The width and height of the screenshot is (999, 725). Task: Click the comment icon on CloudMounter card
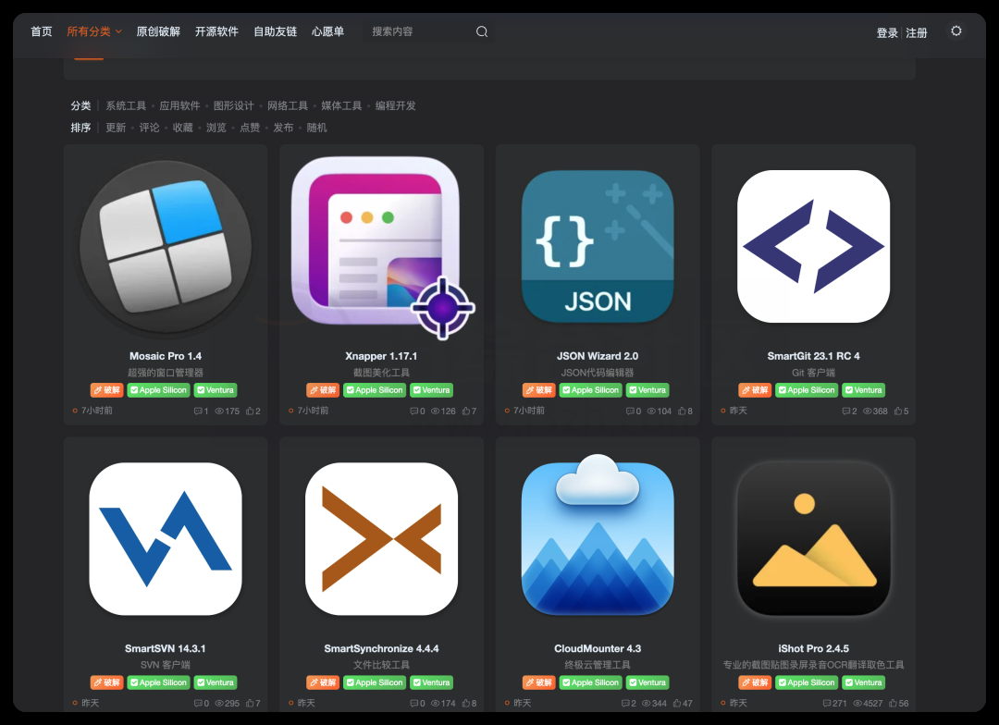pos(625,704)
